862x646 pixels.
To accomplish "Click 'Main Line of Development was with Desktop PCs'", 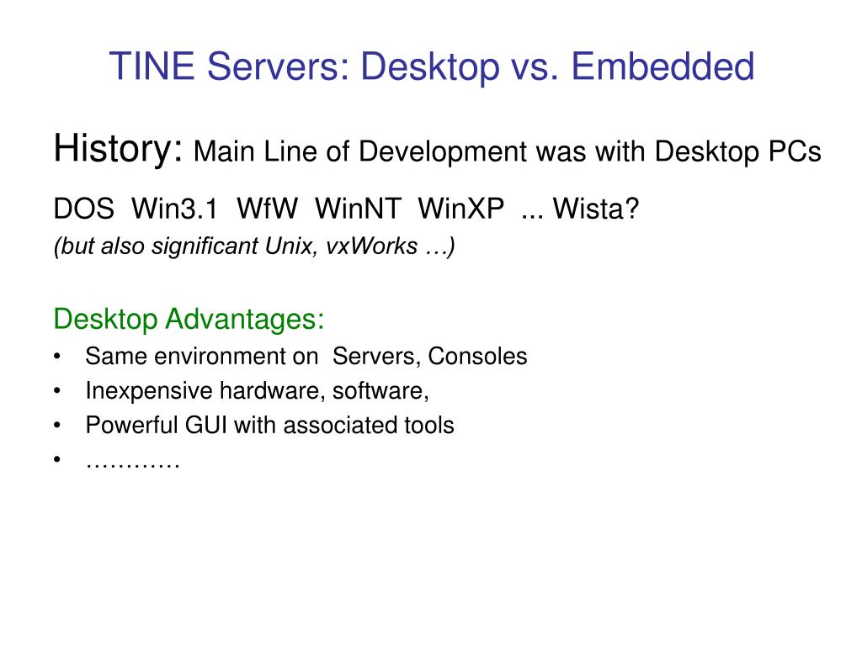I will 508,151.
